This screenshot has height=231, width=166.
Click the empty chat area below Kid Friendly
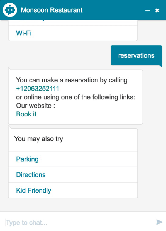(83, 205)
